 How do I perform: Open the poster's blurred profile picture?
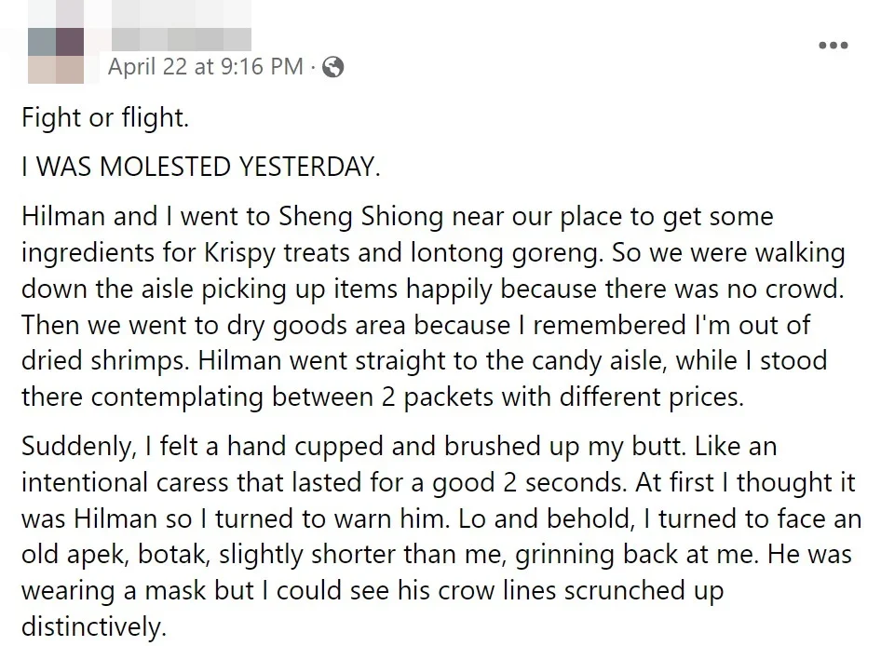point(56,54)
